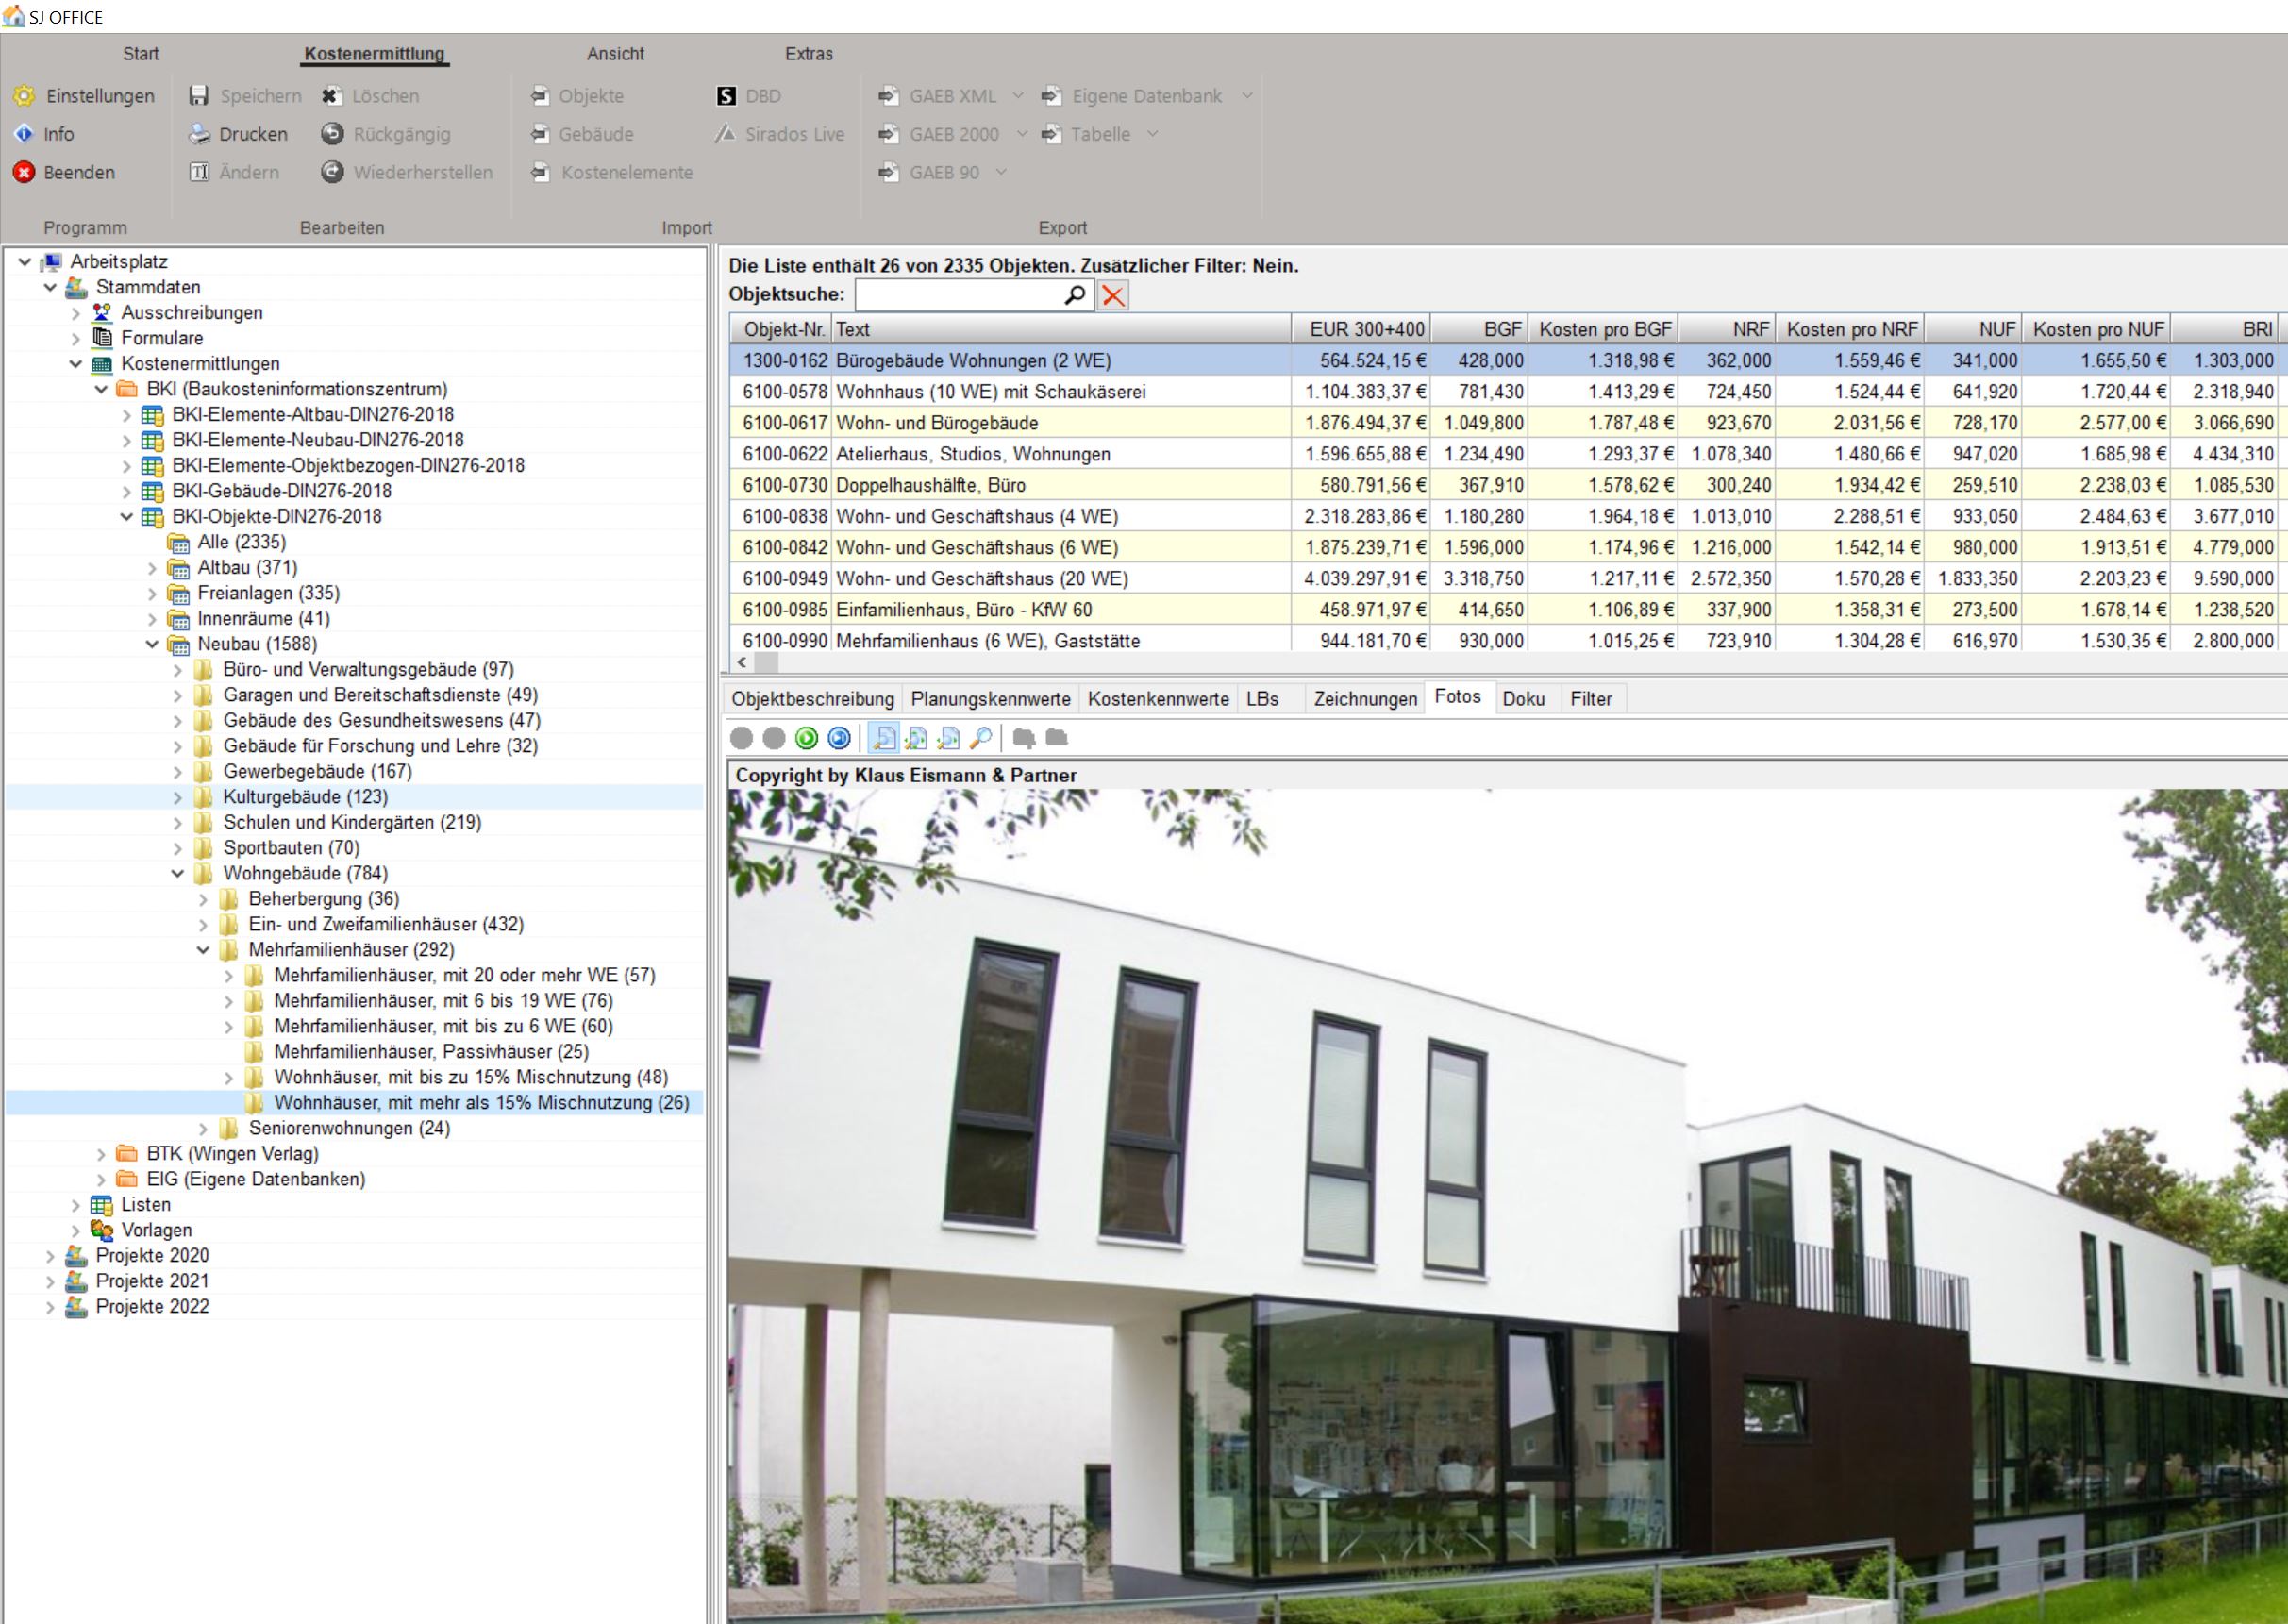2288x1624 pixels.
Task: Open Einstellungen gear icon
Action: [x=24, y=96]
